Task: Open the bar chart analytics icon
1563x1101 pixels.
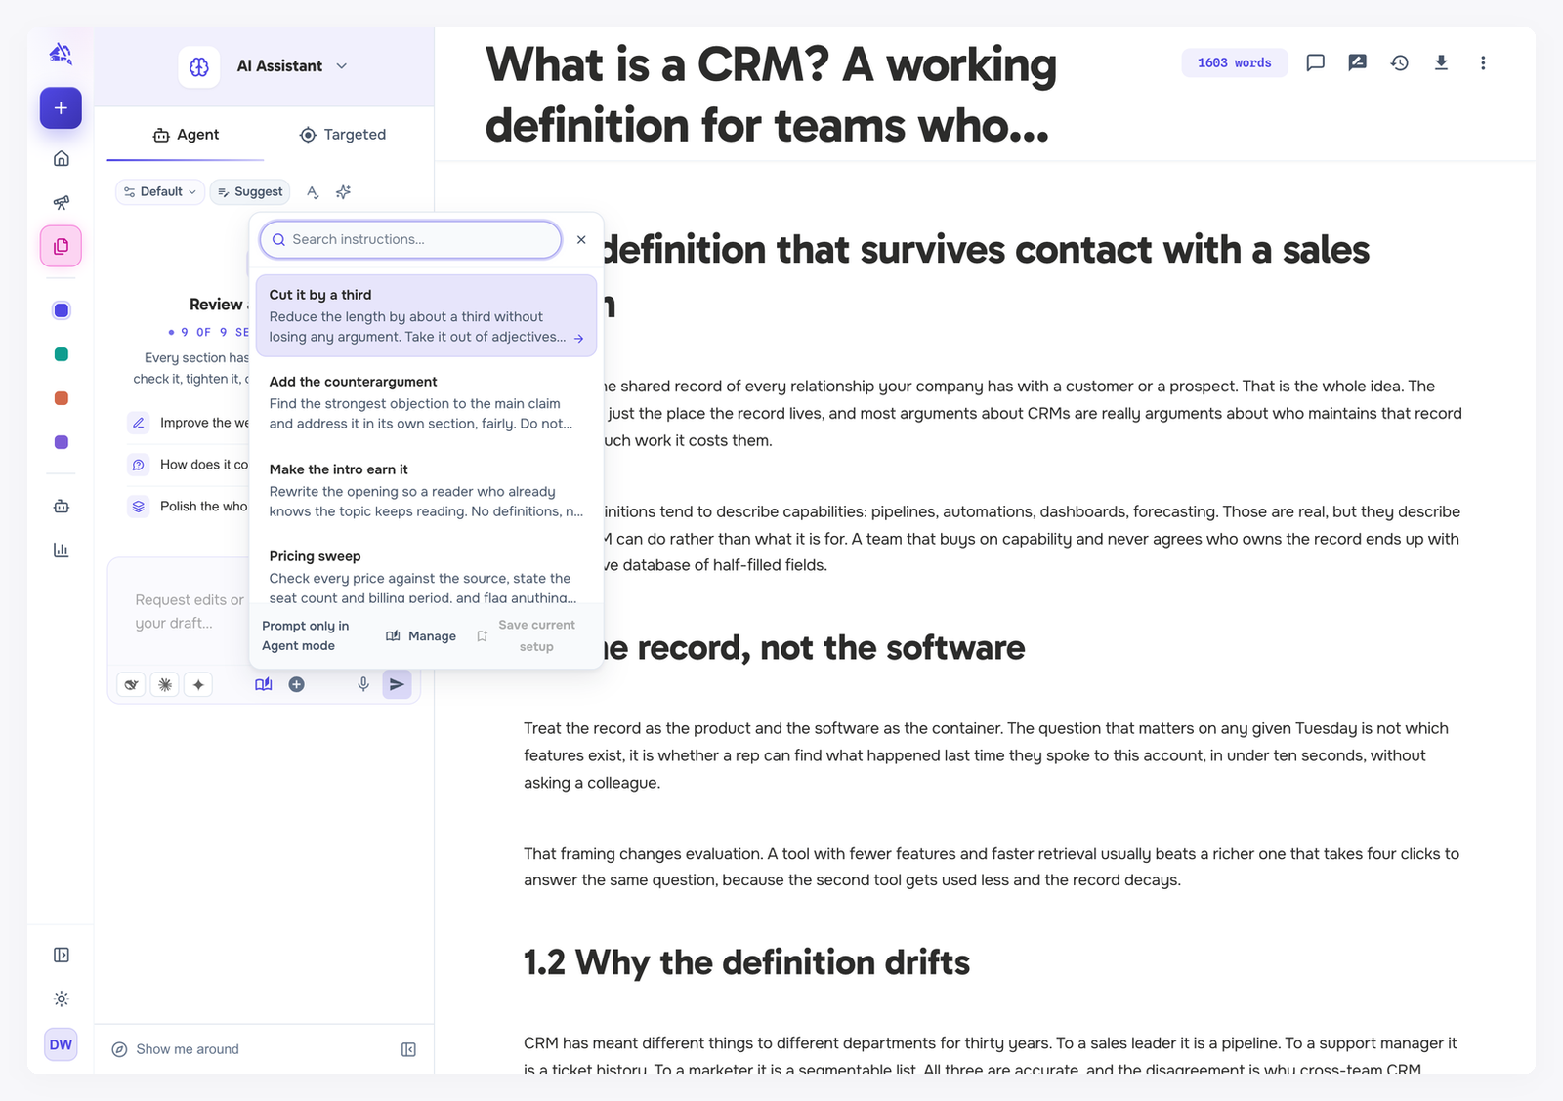Action: [x=61, y=550]
